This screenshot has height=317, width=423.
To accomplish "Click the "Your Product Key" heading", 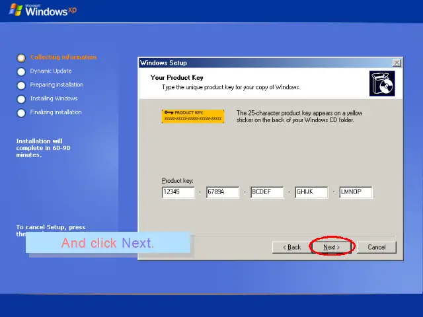I will [177, 78].
